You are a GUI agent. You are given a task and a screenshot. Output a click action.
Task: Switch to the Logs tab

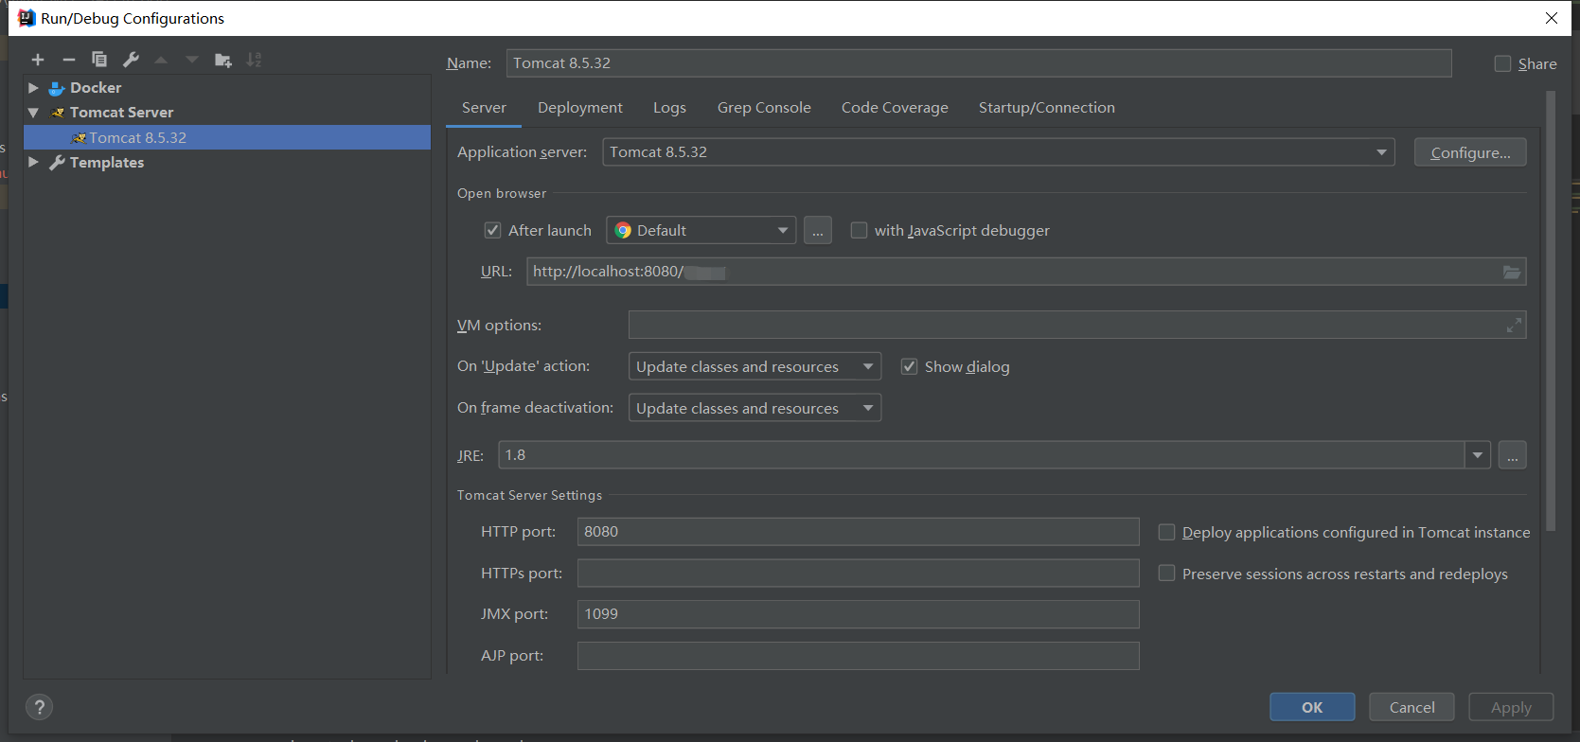(x=669, y=108)
